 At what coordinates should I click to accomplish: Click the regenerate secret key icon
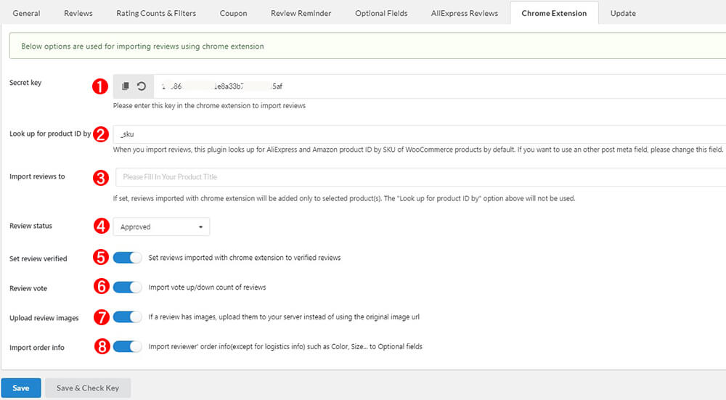(142, 86)
